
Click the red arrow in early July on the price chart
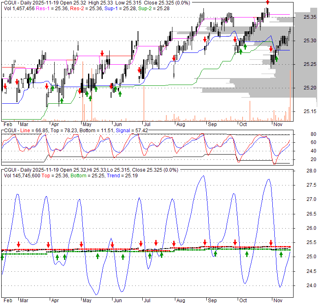(139, 70)
